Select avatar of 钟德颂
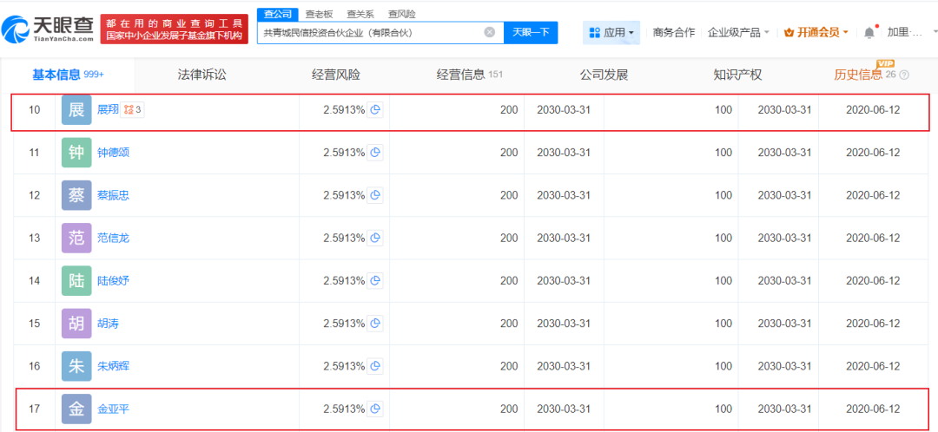This screenshot has width=938, height=432. tap(76, 153)
